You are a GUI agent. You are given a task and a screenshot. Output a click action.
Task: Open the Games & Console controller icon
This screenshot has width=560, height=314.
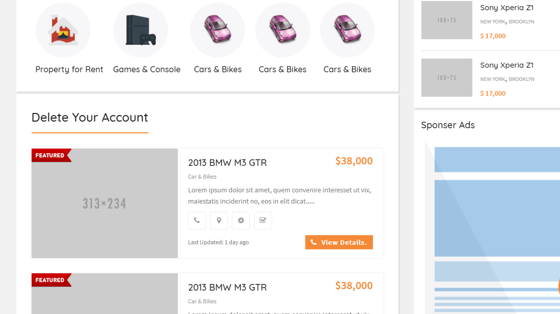pyautogui.click(x=141, y=30)
